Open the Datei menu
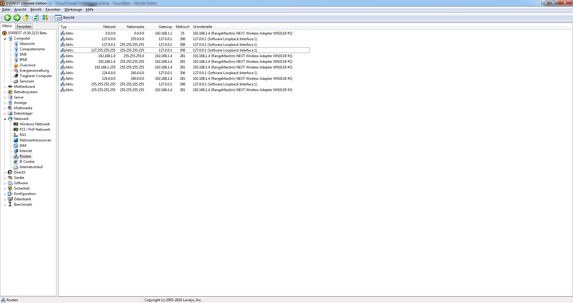The image size is (573, 303). click(x=6, y=10)
